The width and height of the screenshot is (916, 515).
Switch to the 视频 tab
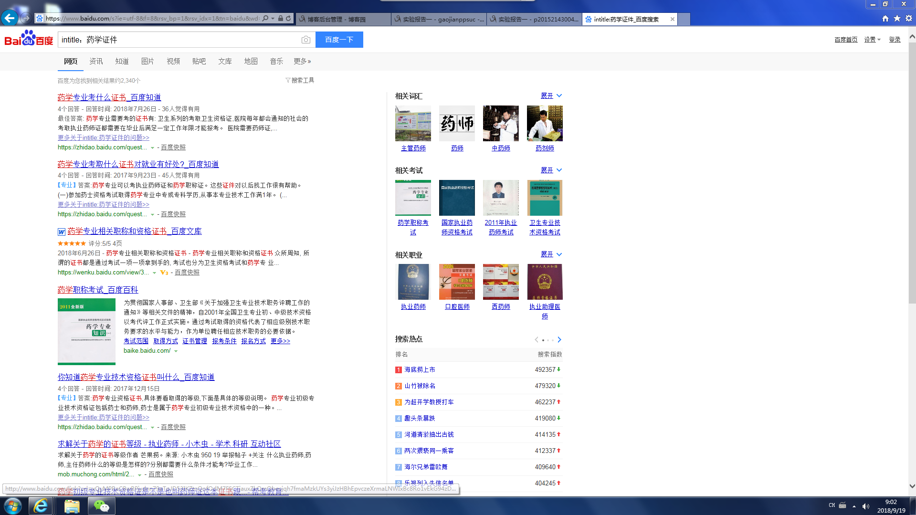coord(173,61)
